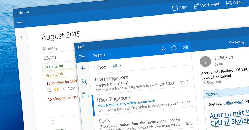Select date 03/08 in Calendar
Screen dimensions: 249x130
tap(50, 58)
